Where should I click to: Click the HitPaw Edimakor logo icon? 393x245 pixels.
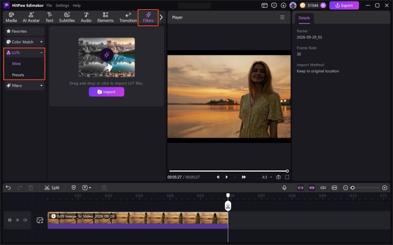coord(7,5)
